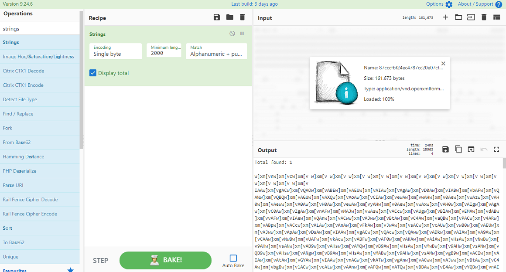Toggle the Auto Bake checkbox
Screen dimensions: 506x272
click(233, 258)
